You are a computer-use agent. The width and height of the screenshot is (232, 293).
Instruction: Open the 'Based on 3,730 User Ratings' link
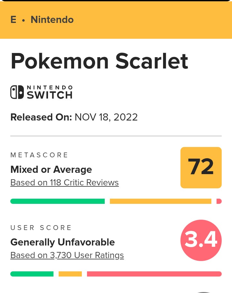67,255
